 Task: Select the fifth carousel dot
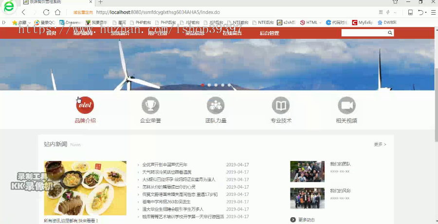(x=229, y=85)
